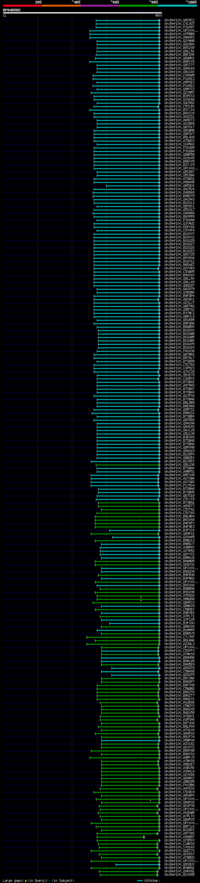Open hit label UniRef100_C0LUU7
The width and height of the screenshot is (200, 883).
pos(179,24)
